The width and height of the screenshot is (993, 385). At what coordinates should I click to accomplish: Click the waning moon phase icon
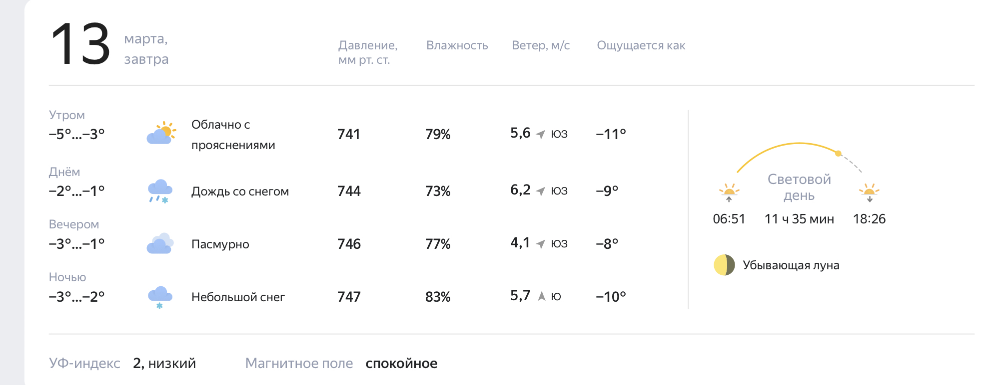[x=724, y=265]
